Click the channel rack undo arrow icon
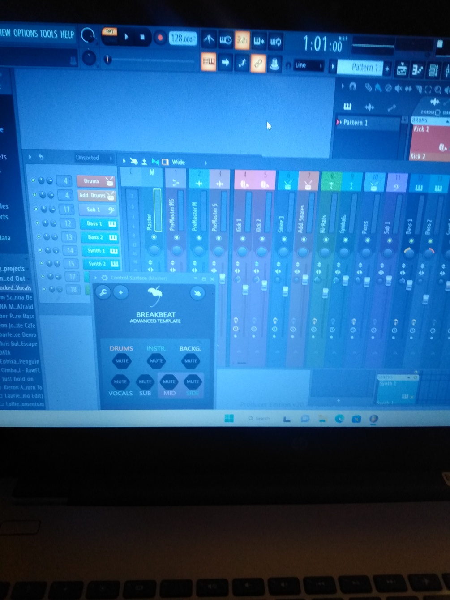Viewport: 450px width, 600px height. [41, 157]
